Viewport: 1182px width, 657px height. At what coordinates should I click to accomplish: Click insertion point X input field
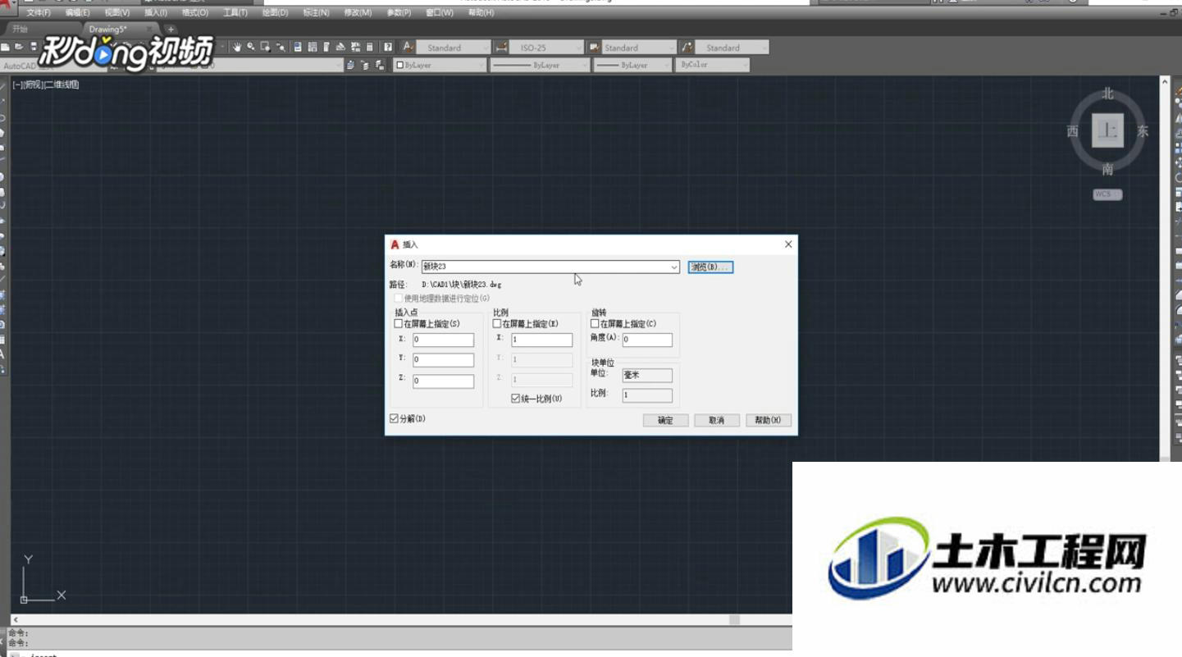[x=443, y=340]
